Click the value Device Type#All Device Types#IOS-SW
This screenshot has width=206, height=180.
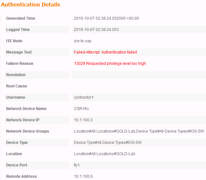[108, 143]
